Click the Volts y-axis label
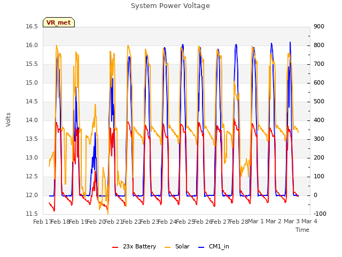The height and width of the screenshot is (257, 342). coord(8,120)
